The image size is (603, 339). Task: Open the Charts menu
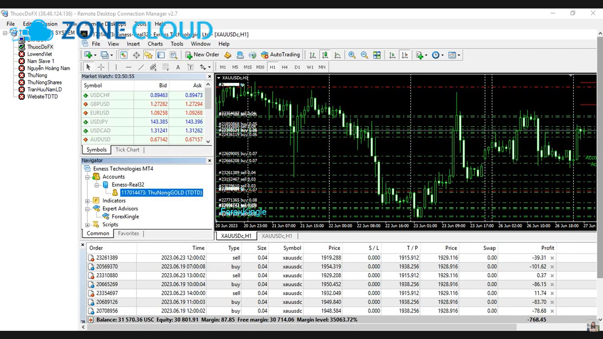[155, 44]
